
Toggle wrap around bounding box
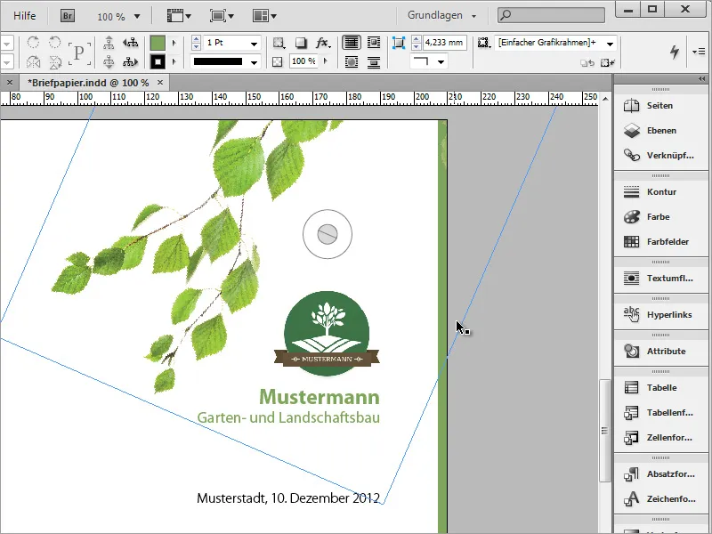[x=373, y=43]
